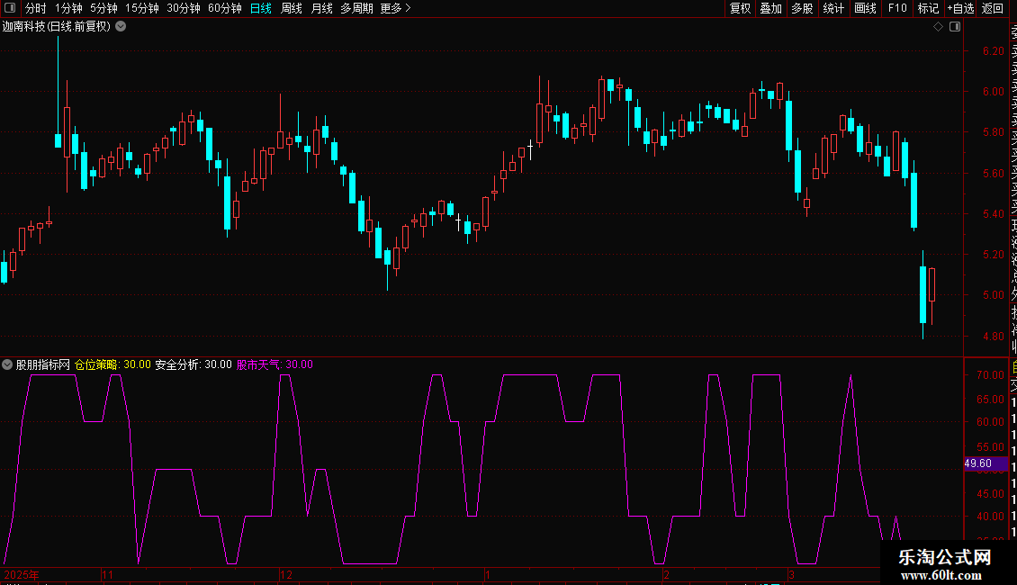Open the 复权 adjustment menu
This screenshot has height=585, width=1017.
pyautogui.click(x=740, y=8)
